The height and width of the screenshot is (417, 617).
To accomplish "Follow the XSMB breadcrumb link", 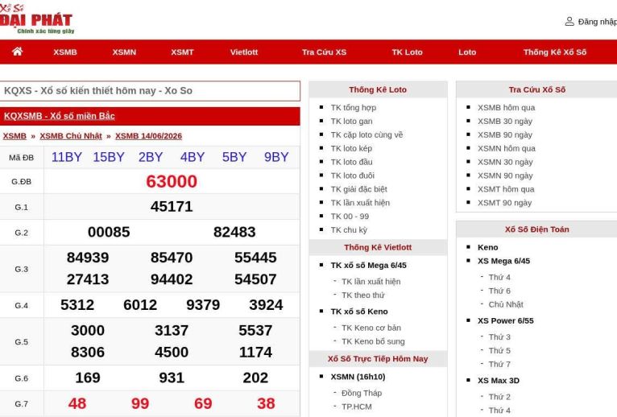I will tap(14, 136).
